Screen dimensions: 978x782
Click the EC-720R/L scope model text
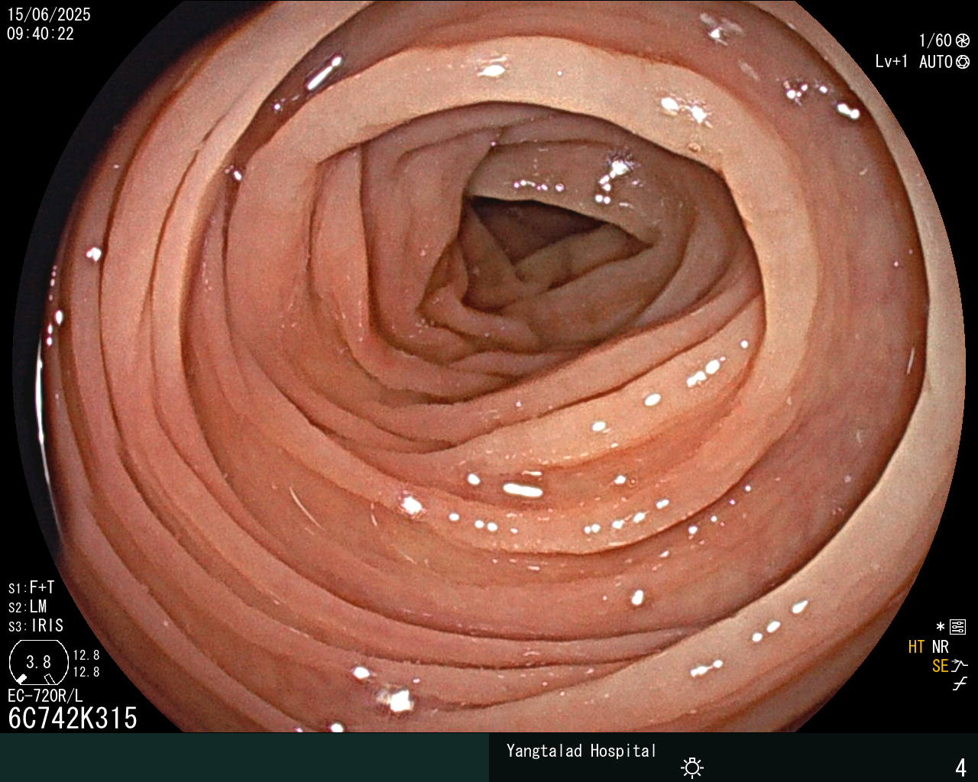point(45,696)
